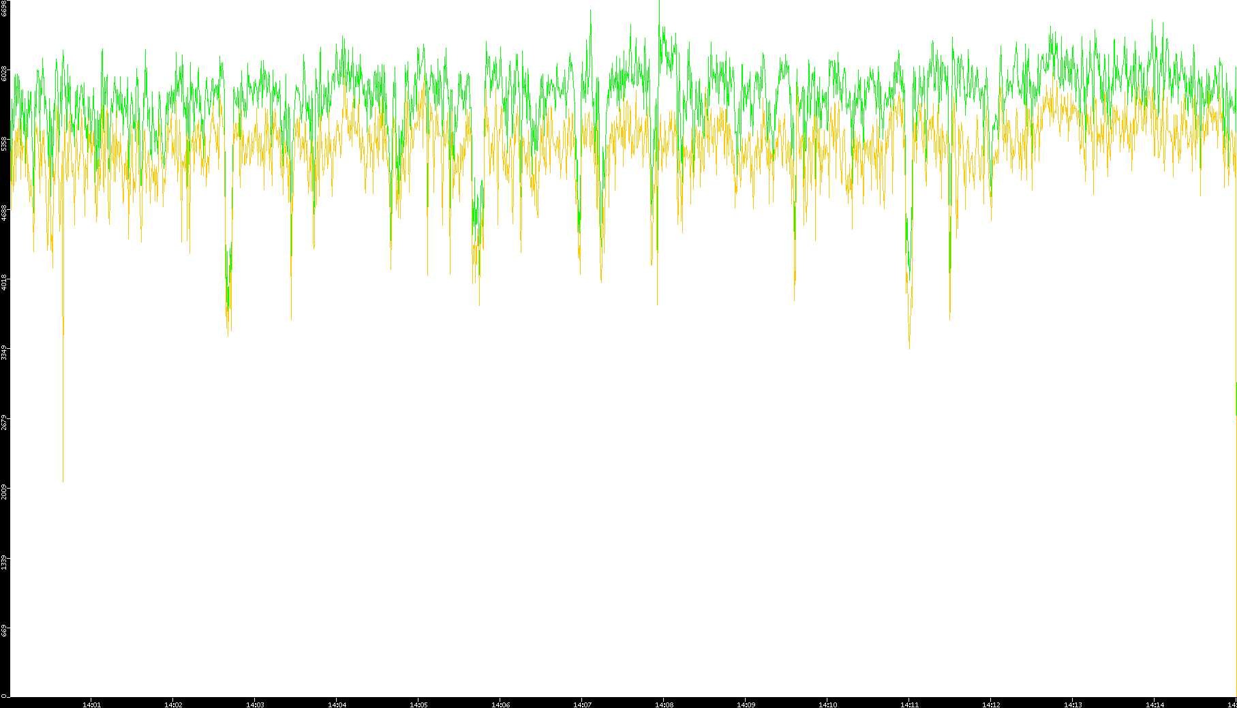
Task: Click the deepest yellow spike's bottom tip
Action: coord(63,481)
